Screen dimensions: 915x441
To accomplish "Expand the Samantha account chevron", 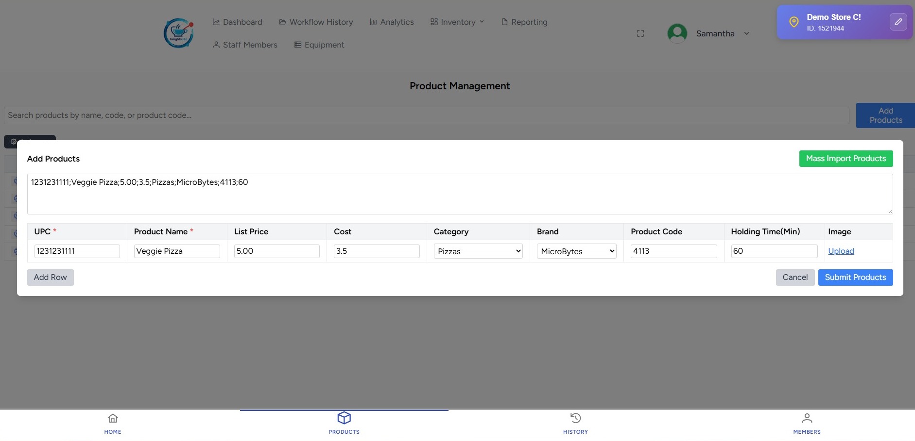I will (x=746, y=33).
